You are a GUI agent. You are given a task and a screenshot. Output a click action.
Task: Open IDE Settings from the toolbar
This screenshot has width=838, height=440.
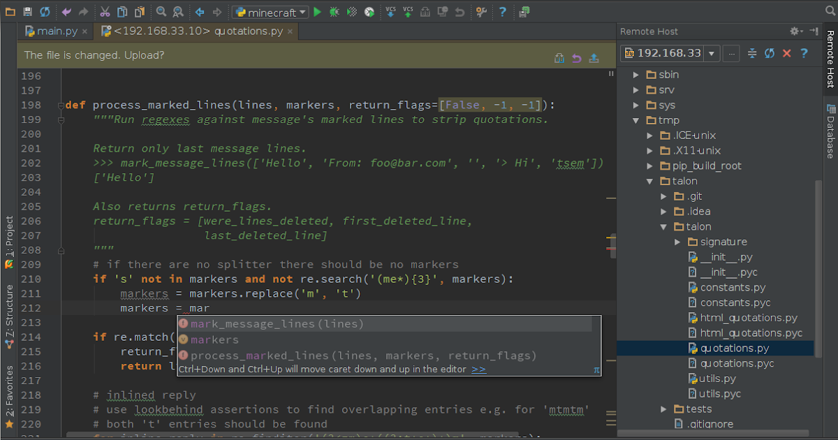[481, 12]
